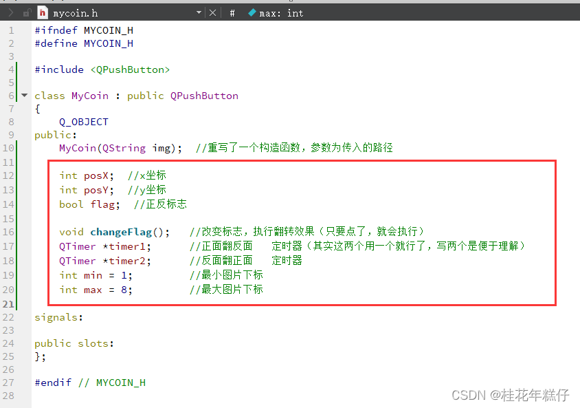
Task: Click the '#endif // MYCOIN_H' line
Action: [90, 383]
